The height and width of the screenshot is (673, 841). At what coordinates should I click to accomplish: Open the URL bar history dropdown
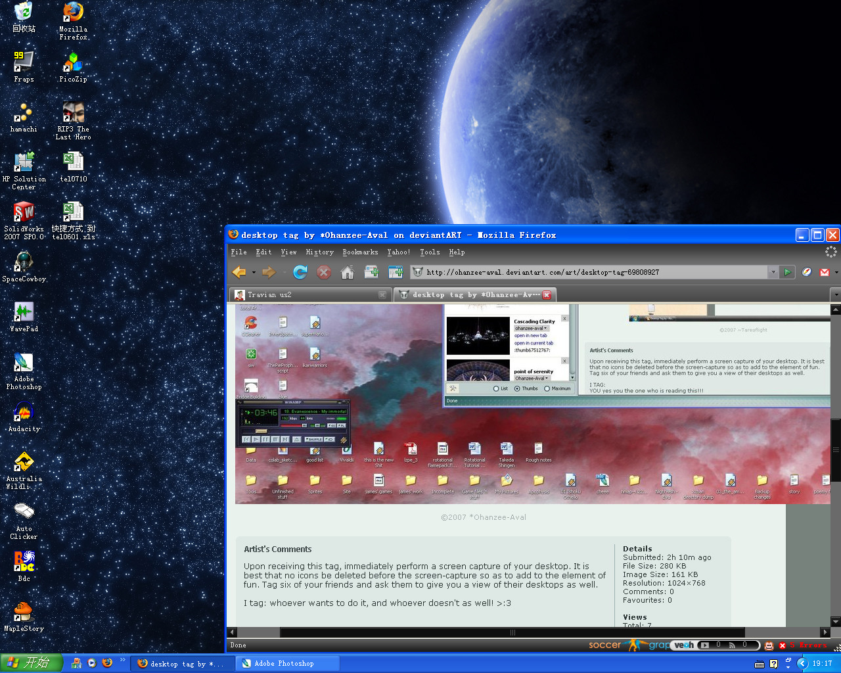click(x=773, y=272)
